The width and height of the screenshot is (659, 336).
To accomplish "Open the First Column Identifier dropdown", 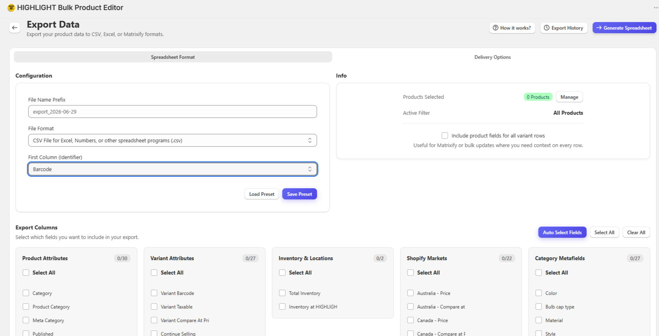I will click(x=173, y=169).
